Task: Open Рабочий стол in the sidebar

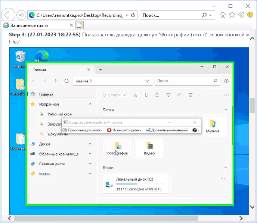Action: pos(59,114)
